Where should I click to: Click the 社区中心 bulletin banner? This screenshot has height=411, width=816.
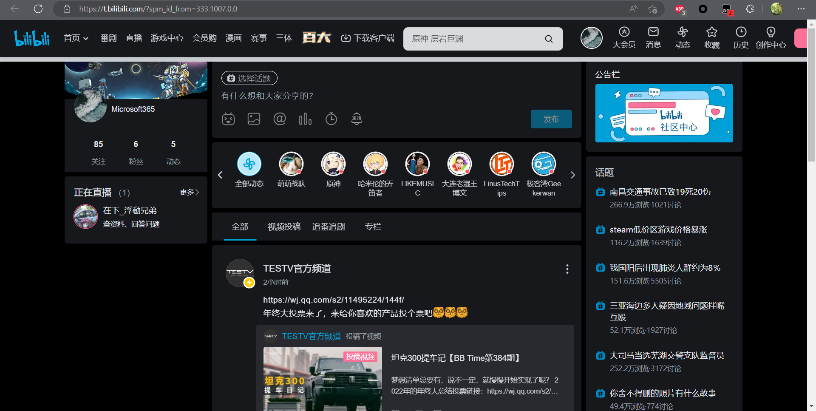click(x=664, y=113)
